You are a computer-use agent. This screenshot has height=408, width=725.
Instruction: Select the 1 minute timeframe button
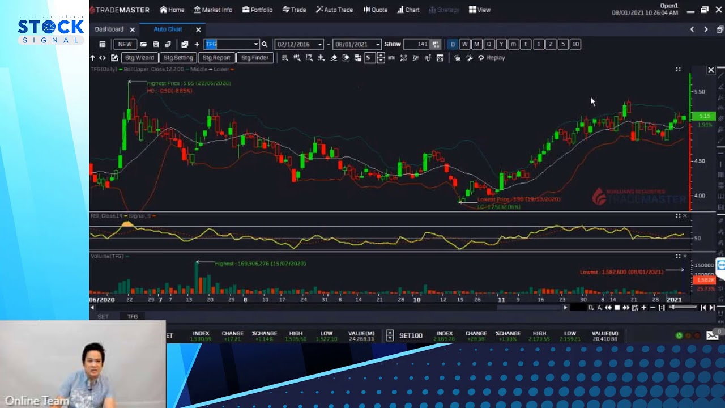538,44
